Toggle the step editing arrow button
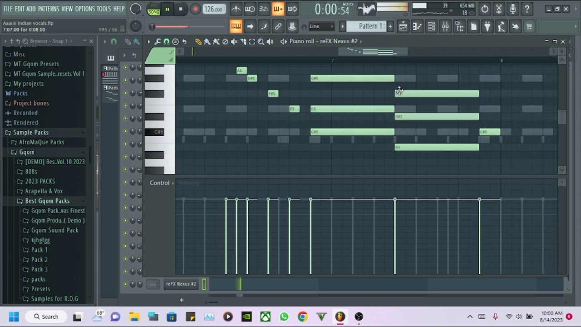Viewport: 581px width, 327px height. point(250,27)
